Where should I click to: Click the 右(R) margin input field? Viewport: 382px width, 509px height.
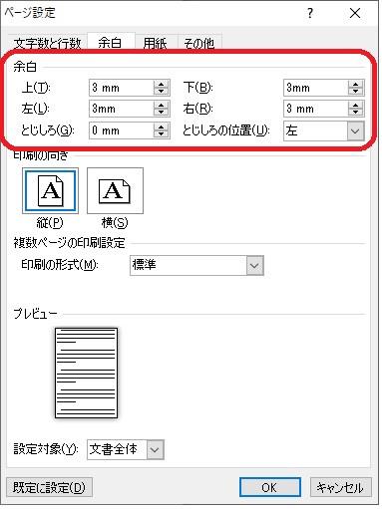click(316, 109)
